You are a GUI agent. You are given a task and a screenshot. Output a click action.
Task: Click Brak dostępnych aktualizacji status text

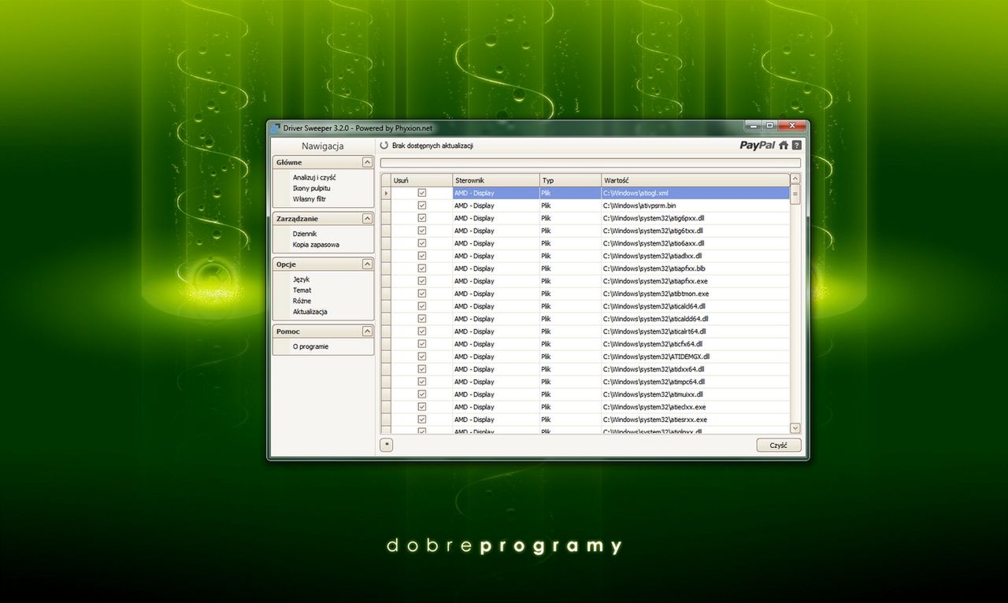coord(432,146)
